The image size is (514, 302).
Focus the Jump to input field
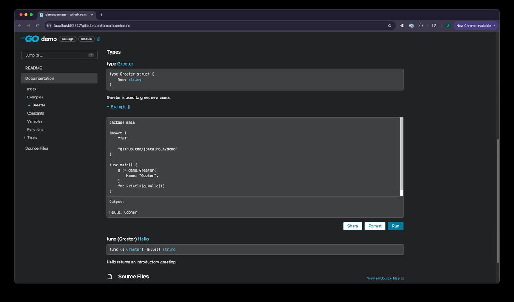coord(59,55)
